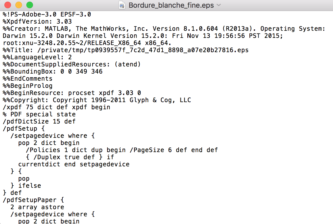The image size is (333, 224).
Task: Close the document window with red button
Action: pos(8,5)
